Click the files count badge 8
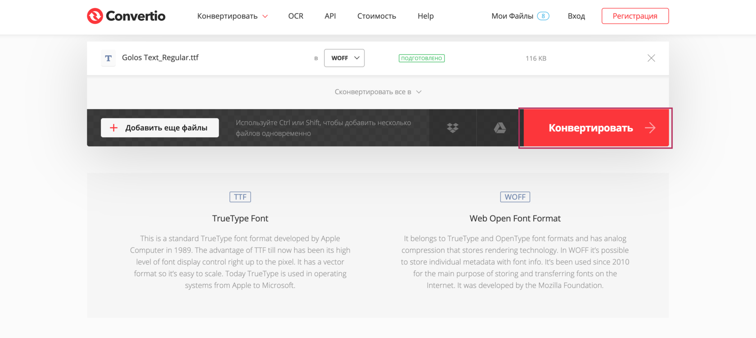The image size is (756, 338). [543, 16]
